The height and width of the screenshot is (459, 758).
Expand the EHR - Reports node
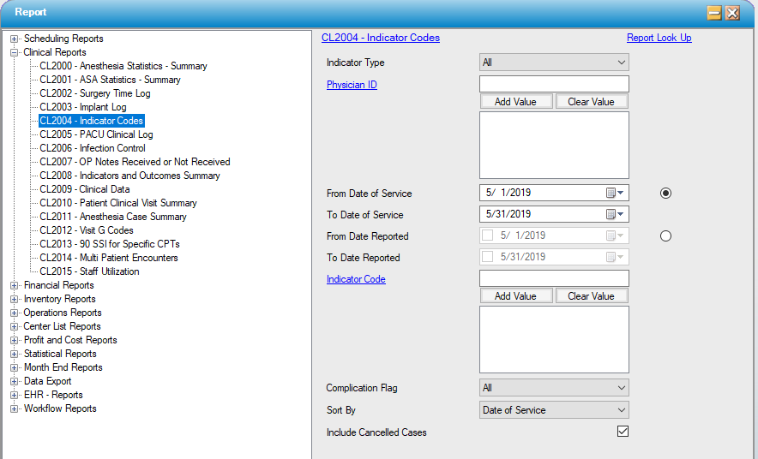15,395
